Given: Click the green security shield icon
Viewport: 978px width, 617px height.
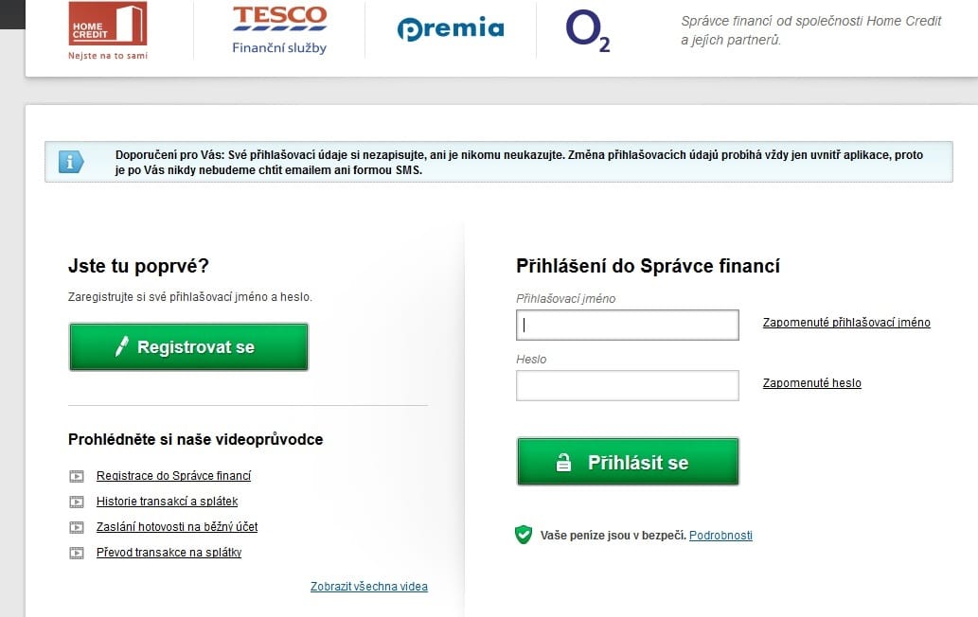Looking at the screenshot, I should pyautogui.click(x=524, y=535).
